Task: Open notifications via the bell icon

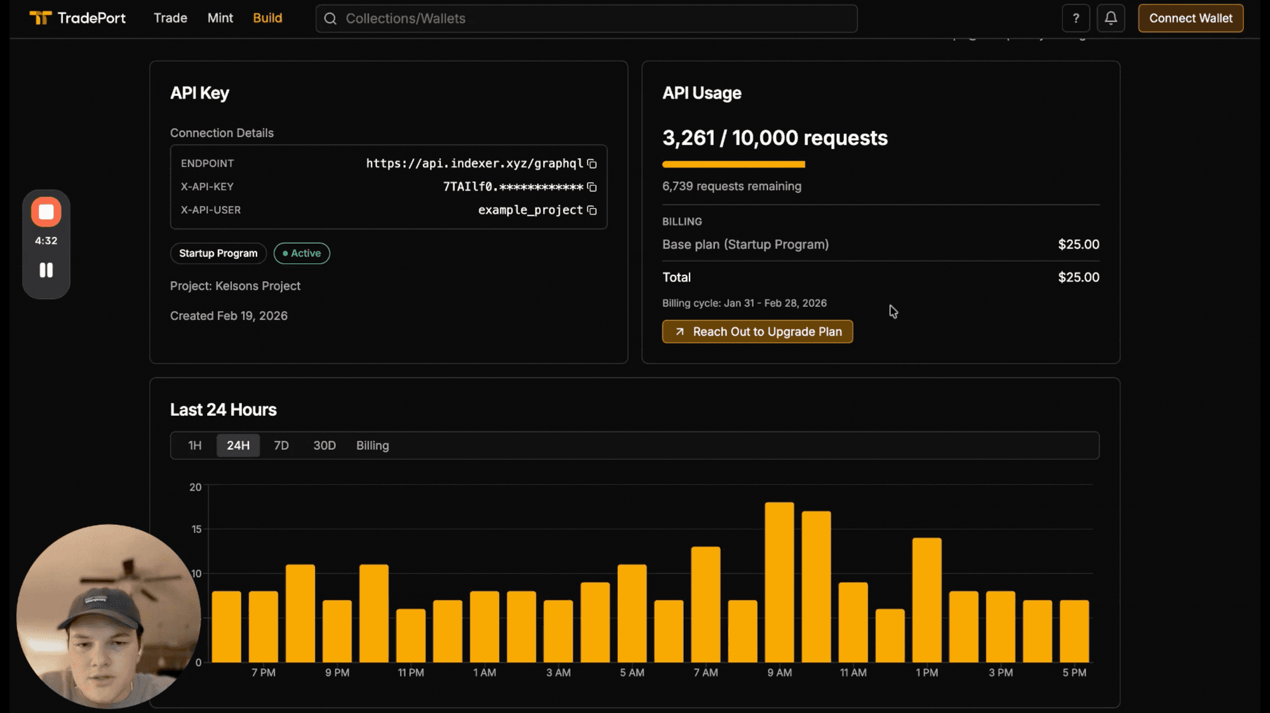Action: pyautogui.click(x=1111, y=18)
